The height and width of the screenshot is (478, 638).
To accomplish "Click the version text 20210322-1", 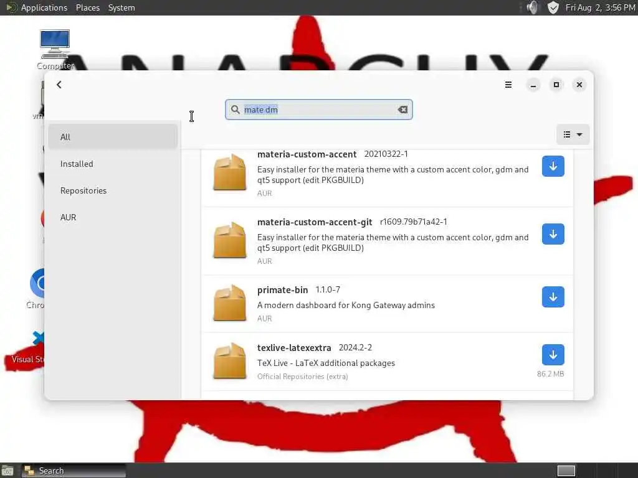I will click(x=386, y=154).
